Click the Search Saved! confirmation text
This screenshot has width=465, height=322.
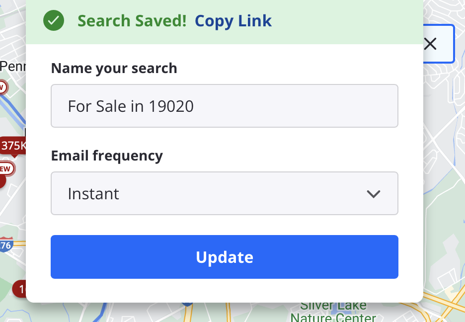pos(132,21)
